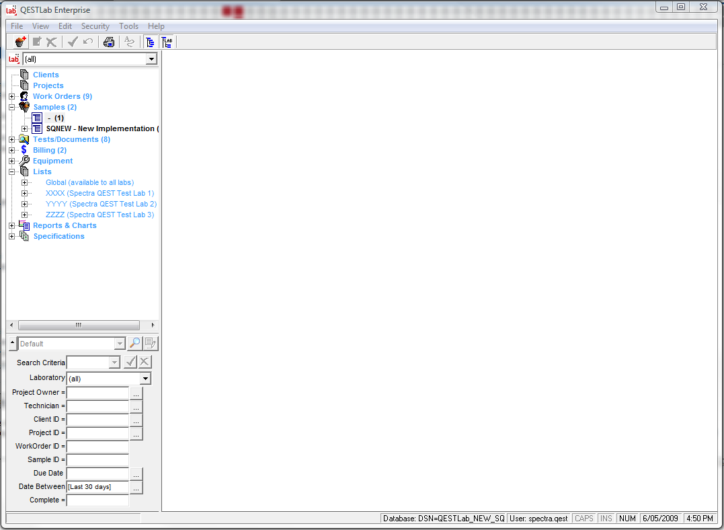The image size is (724, 530).
Task: Collapse the Lists tree node
Action: coord(11,172)
